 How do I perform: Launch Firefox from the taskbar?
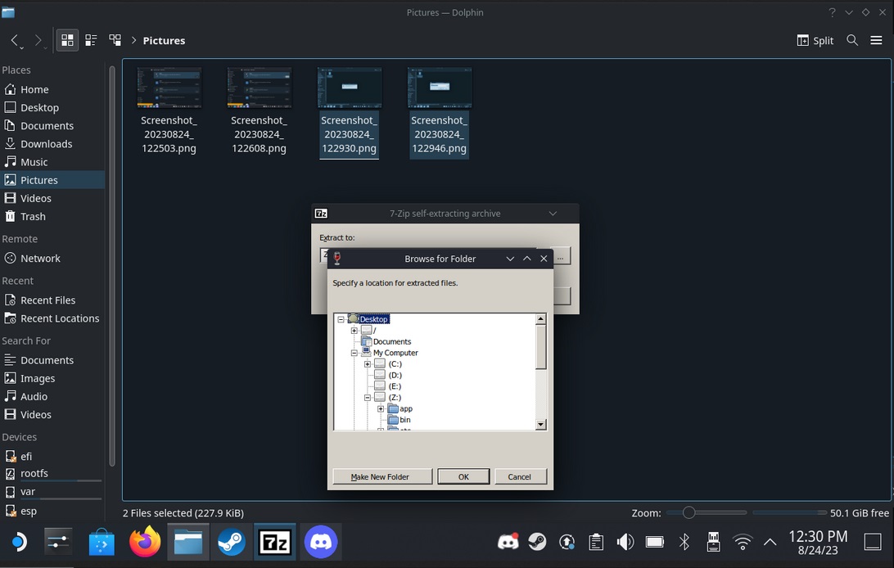(x=145, y=542)
